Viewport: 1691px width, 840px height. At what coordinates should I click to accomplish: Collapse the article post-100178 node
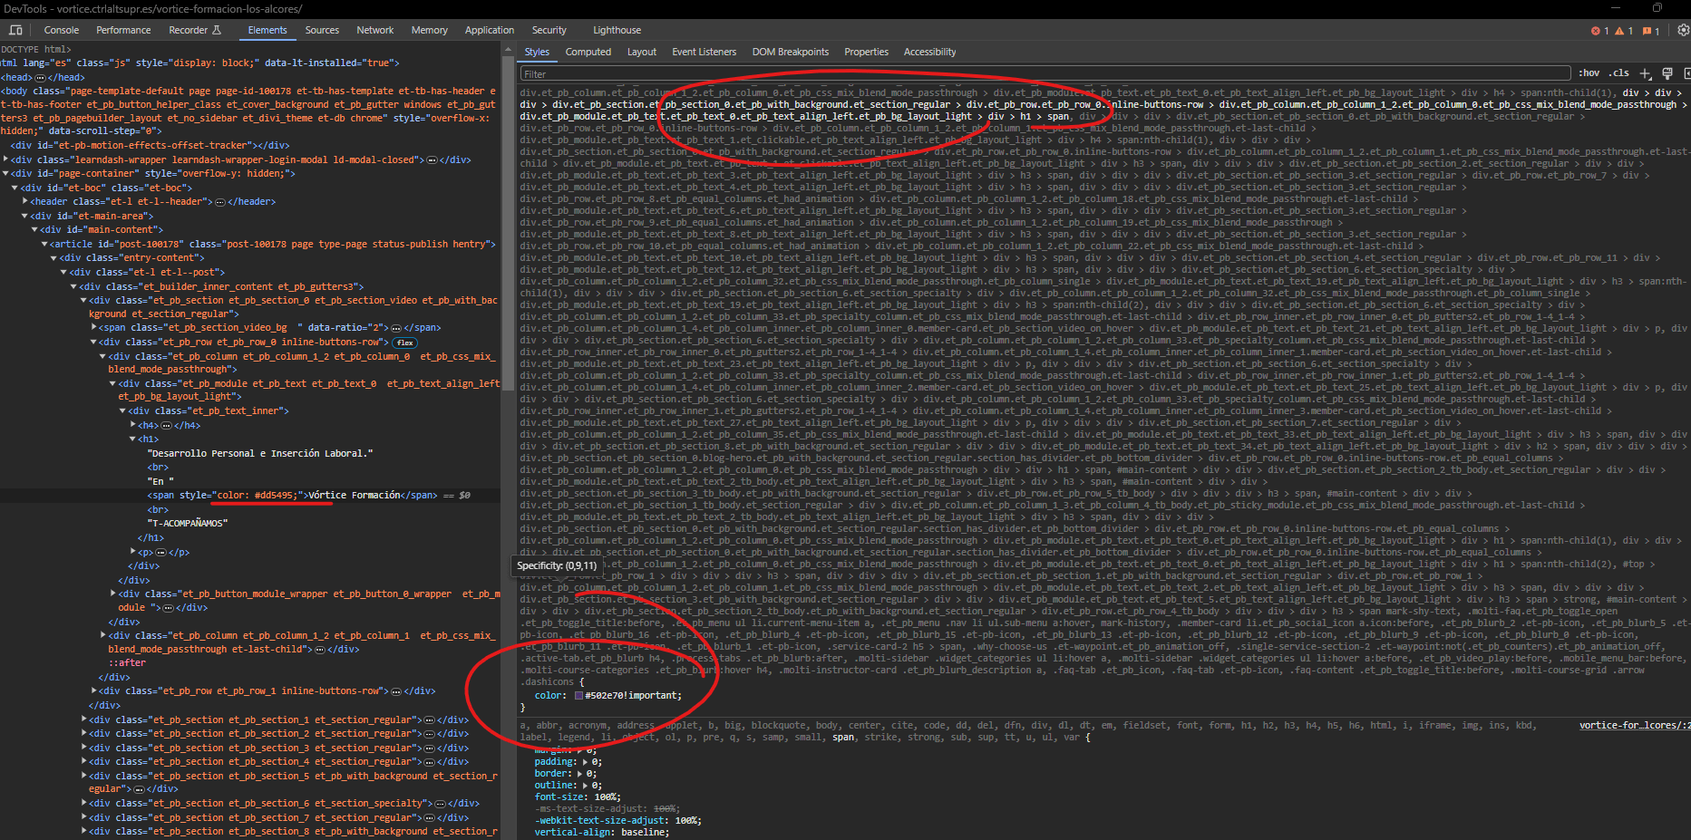(44, 244)
